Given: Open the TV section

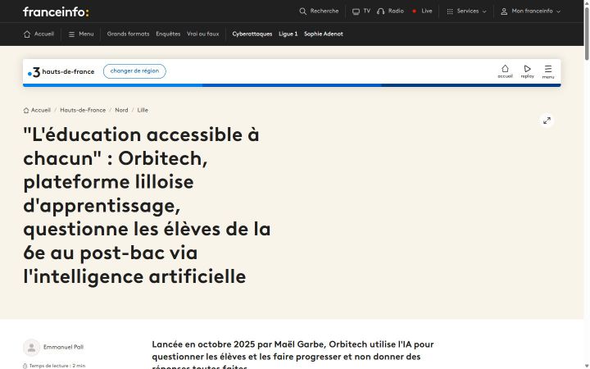Looking at the screenshot, I should [361, 11].
